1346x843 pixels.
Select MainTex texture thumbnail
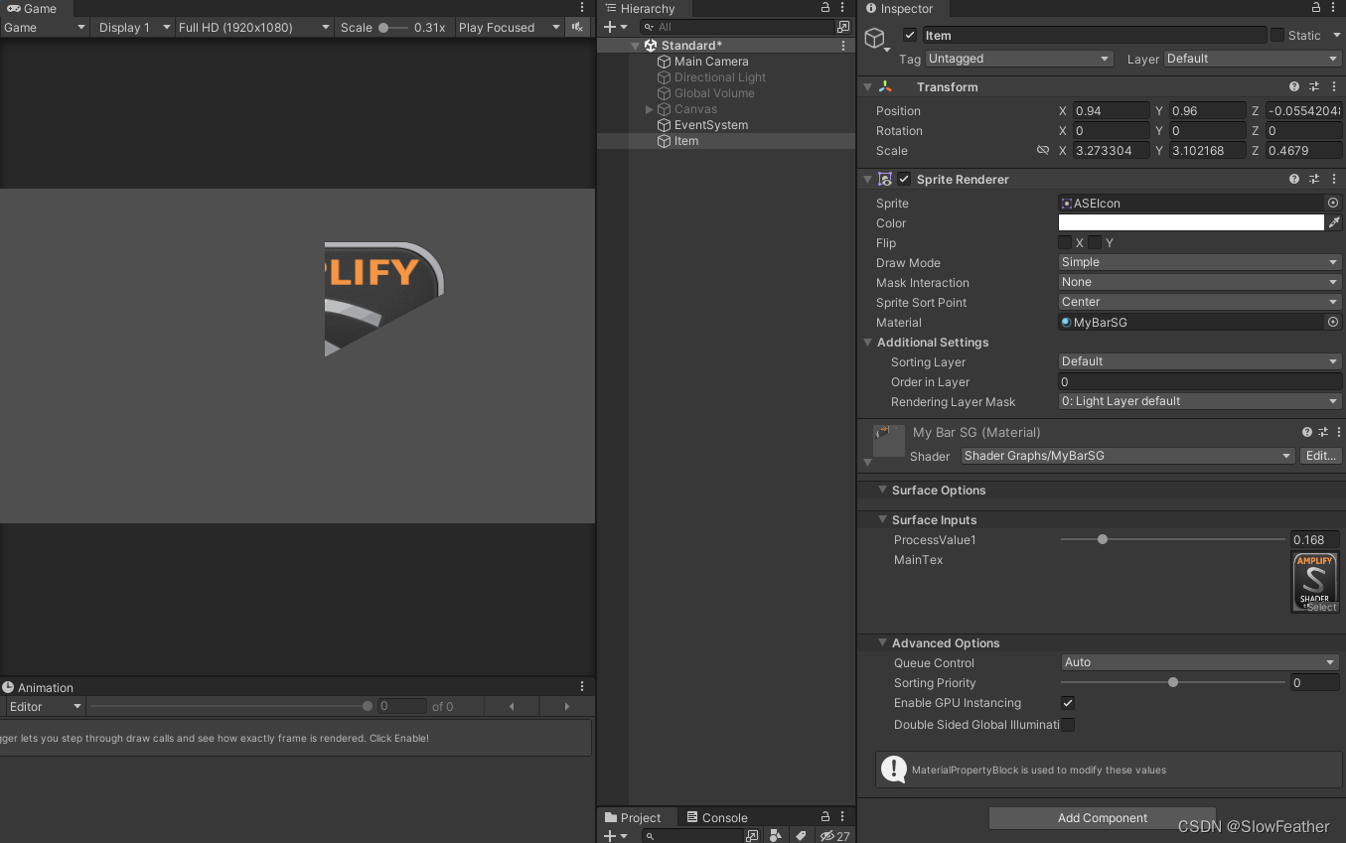[1315, 583]
